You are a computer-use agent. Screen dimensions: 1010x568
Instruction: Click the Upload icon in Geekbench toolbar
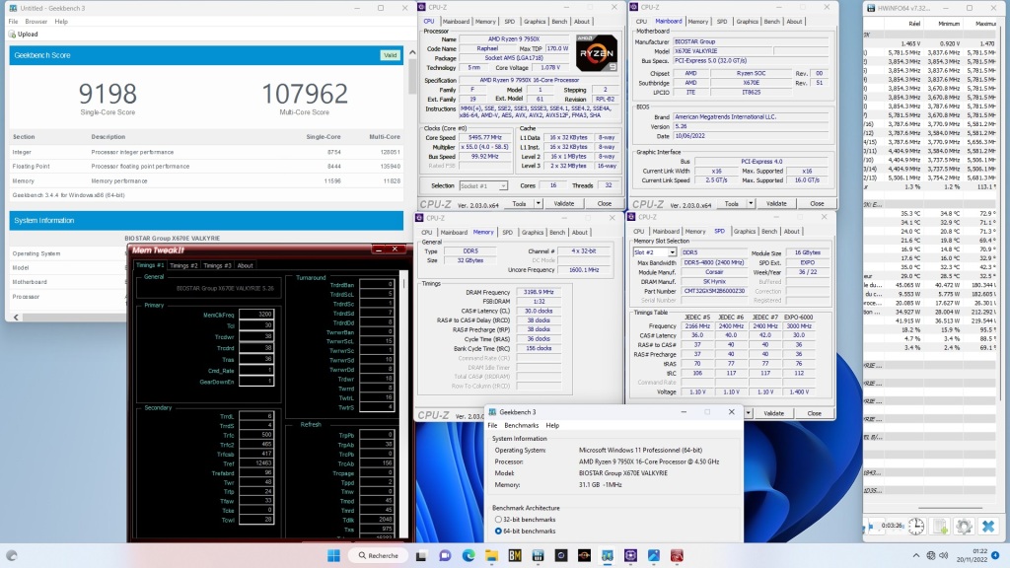pos(12,35)
